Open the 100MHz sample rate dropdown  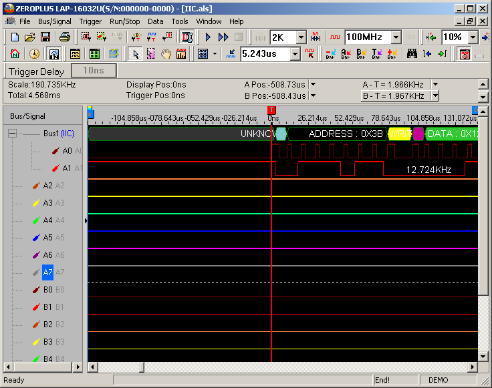click(x=396, y=37)
